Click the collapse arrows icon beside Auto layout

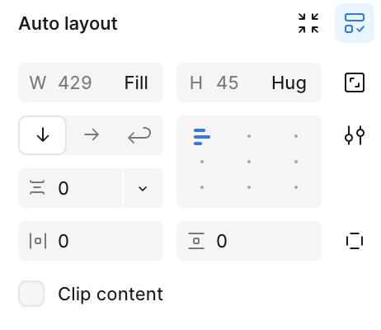click(308, 23)
